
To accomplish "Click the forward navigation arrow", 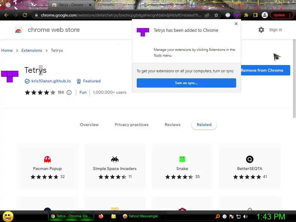I will click(16, 15).
